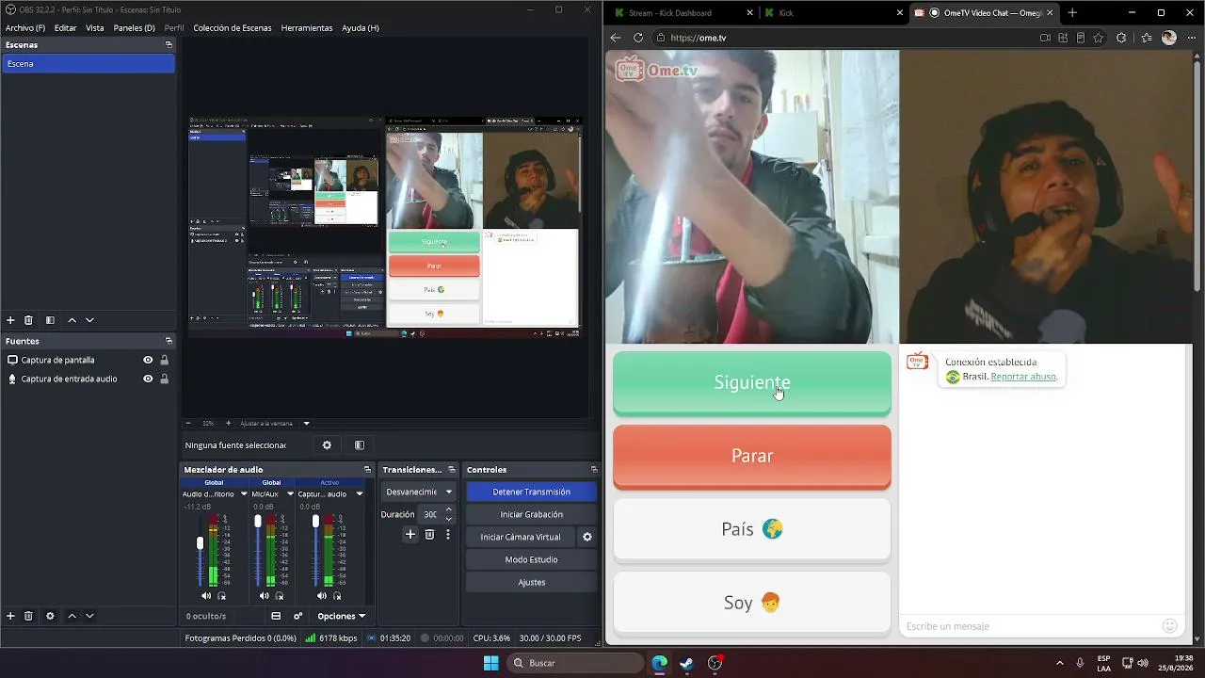Open the Editar menu
This screenshot has height=678, width=1205.
[x=65, y=28]
